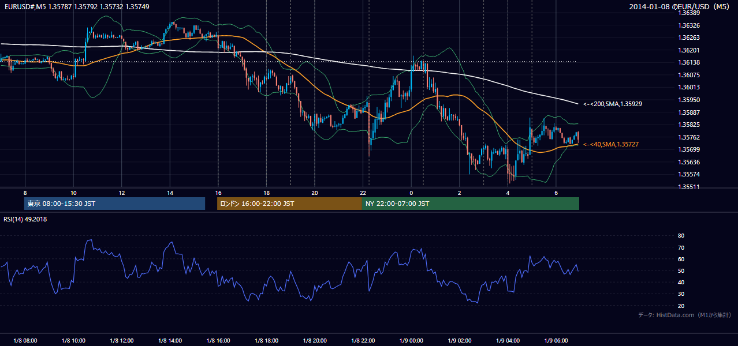This screenshot has height=346, width=738.
Task: Click price axis value 1.36326
Action: [x=689, y=25]
